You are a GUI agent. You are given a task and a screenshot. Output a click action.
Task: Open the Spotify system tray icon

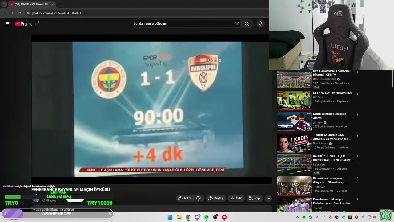pyautogui.click(x=304, y=217)
